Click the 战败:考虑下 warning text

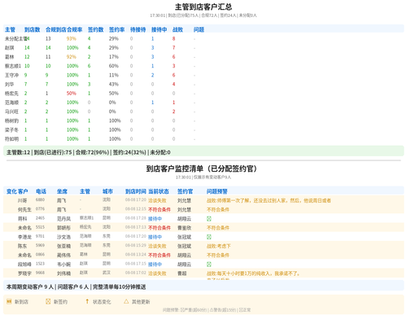(219, 246)
